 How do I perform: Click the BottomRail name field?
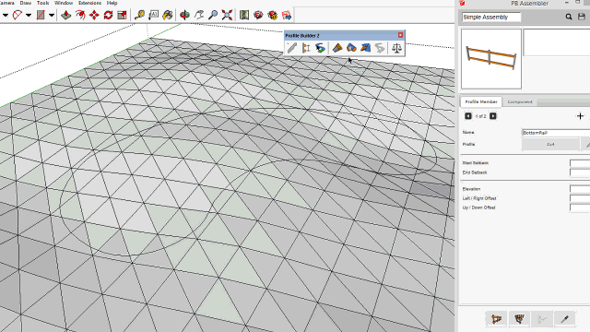coord(556,133)
